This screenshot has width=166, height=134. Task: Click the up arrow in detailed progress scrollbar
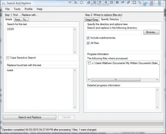coord(157,90)
